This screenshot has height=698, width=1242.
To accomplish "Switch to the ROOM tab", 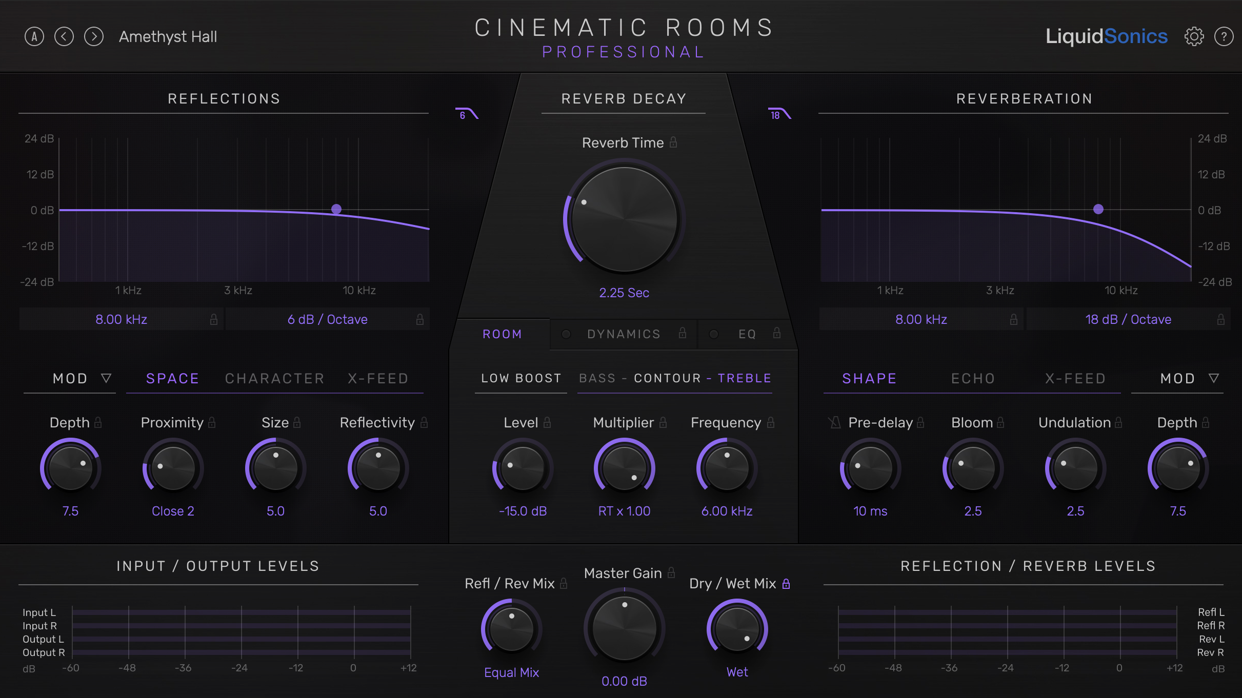I will pos(502,334).
